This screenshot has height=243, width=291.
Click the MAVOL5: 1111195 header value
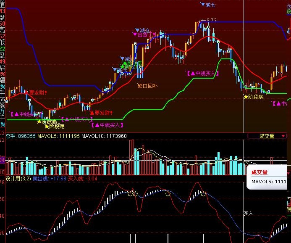[58, 136]
